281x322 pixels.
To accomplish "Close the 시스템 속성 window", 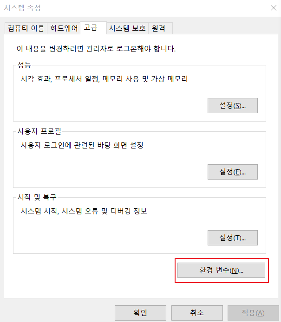I will 274,8.
